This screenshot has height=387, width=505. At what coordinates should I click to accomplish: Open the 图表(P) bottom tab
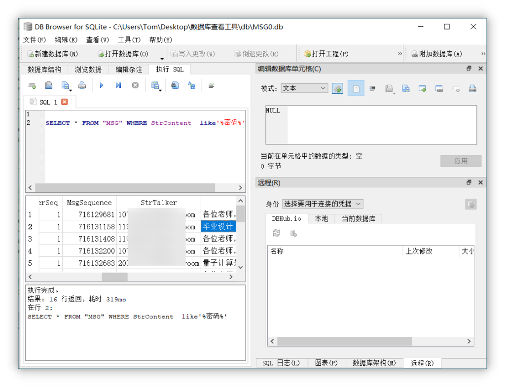click(326, 363)
